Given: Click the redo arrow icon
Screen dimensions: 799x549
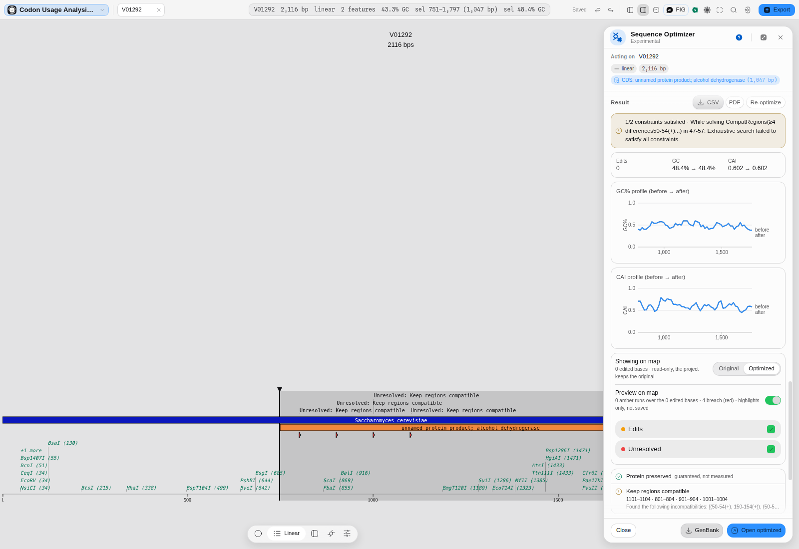Looking at the screenshot, I should tap(611, 10).
